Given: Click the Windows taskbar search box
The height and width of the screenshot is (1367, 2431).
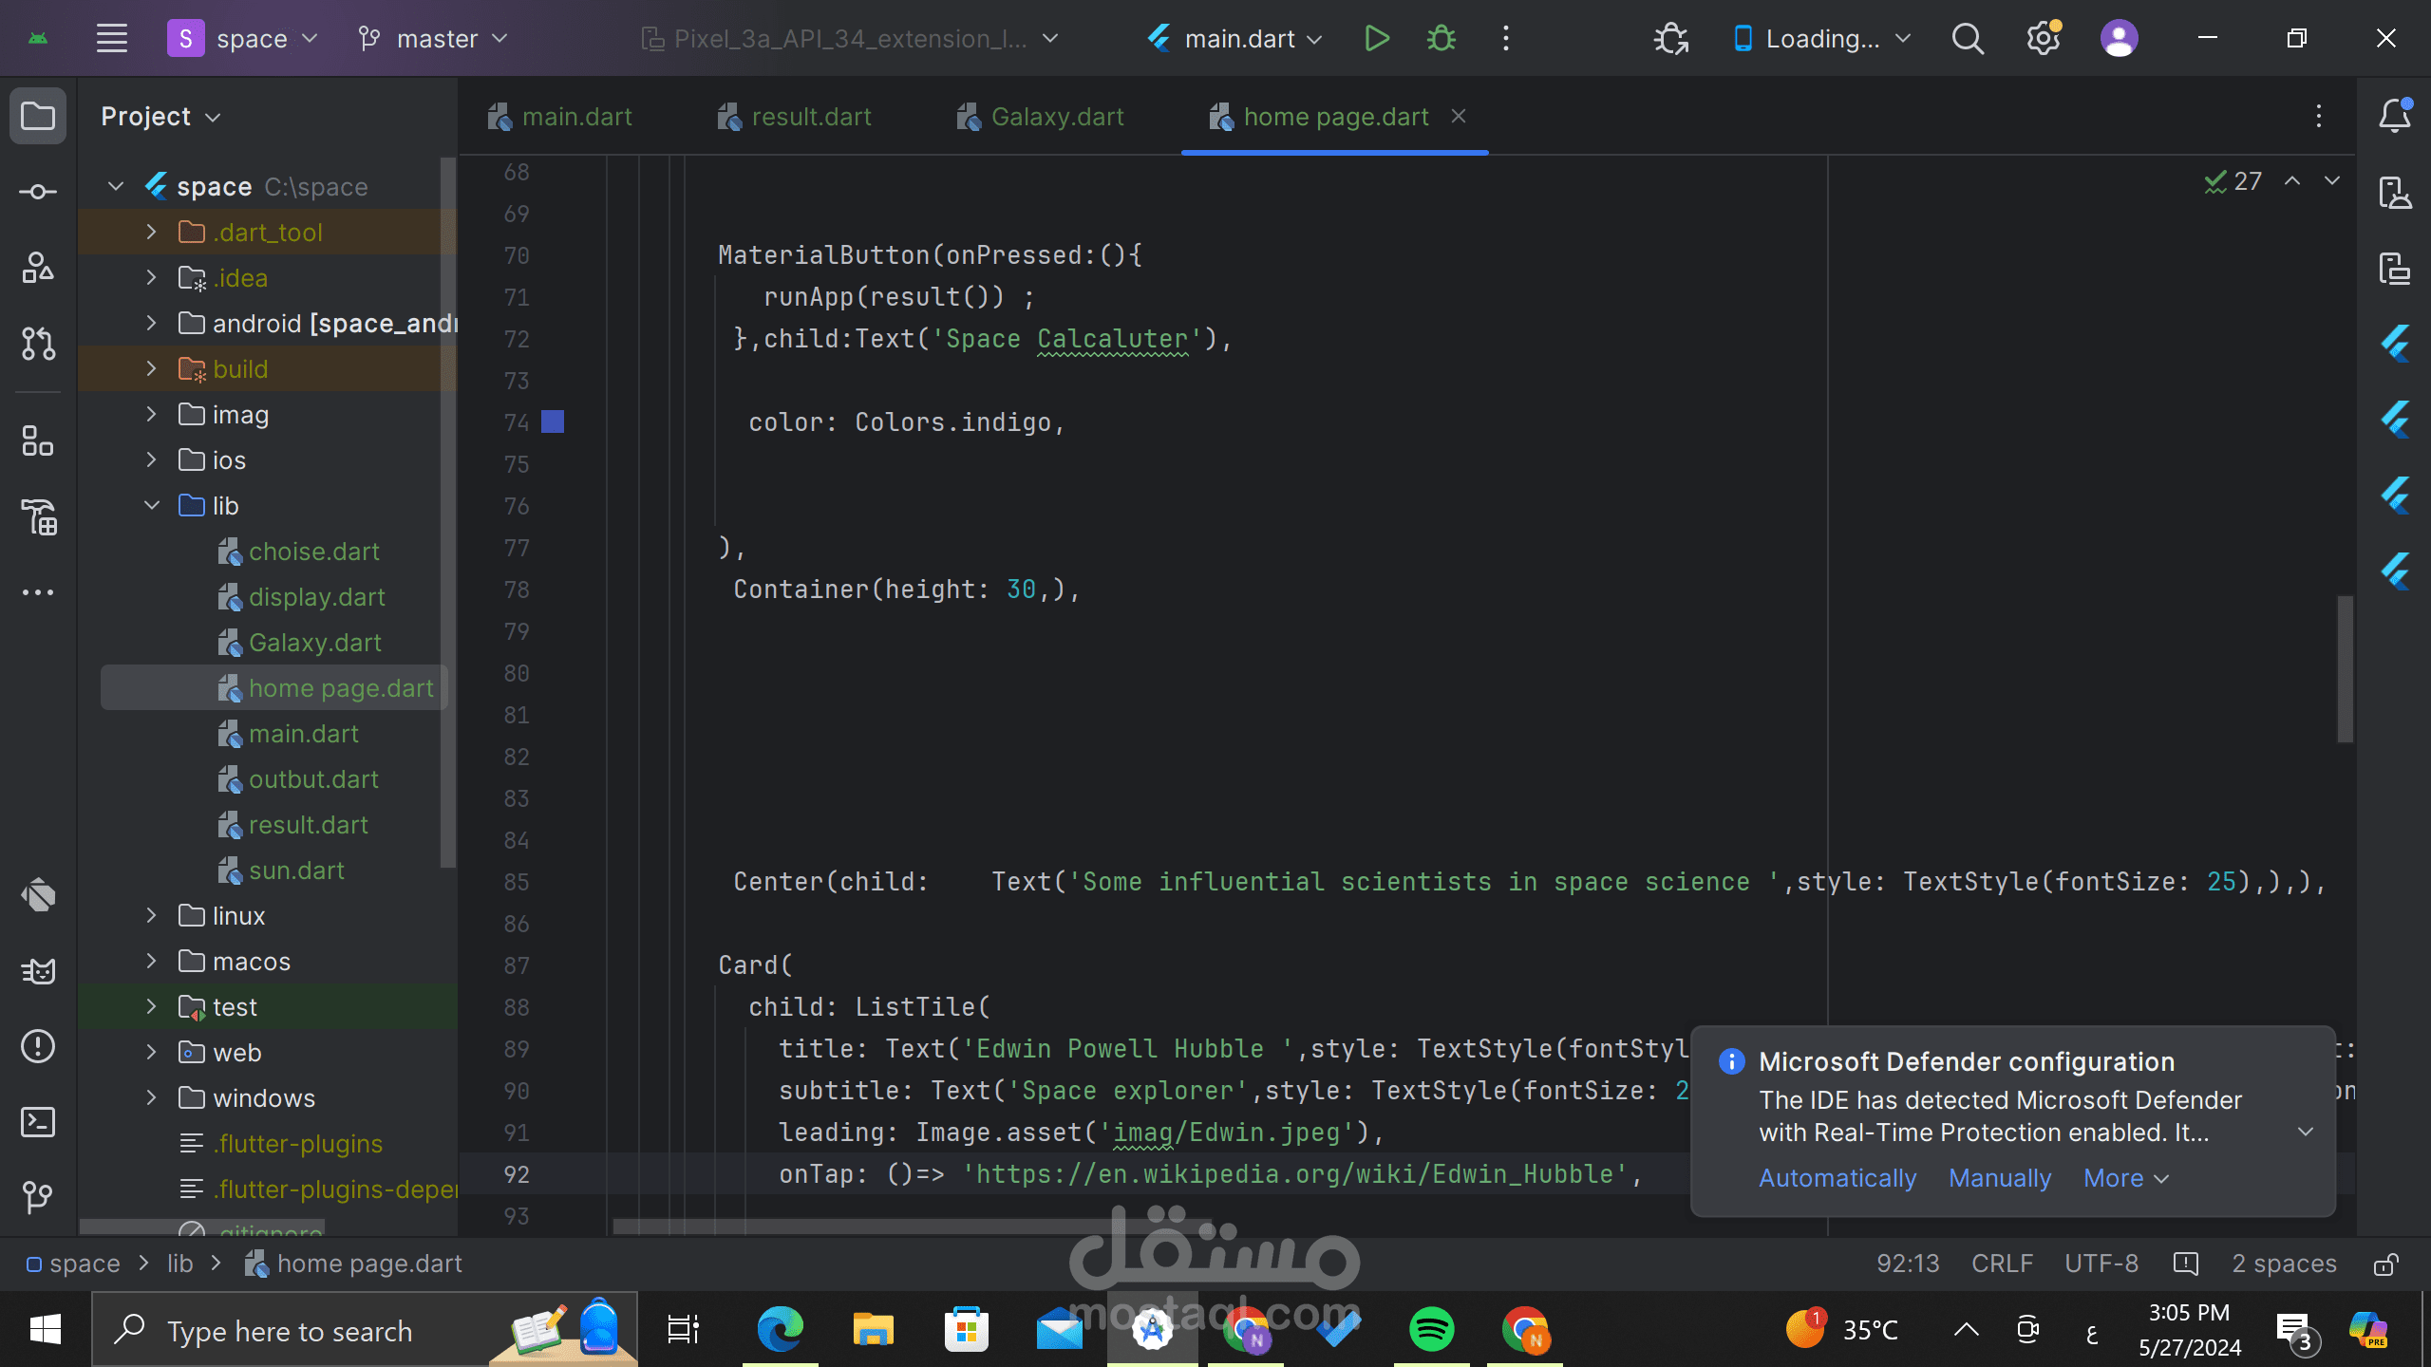Looking at the screenshot, I should 365,1331.
